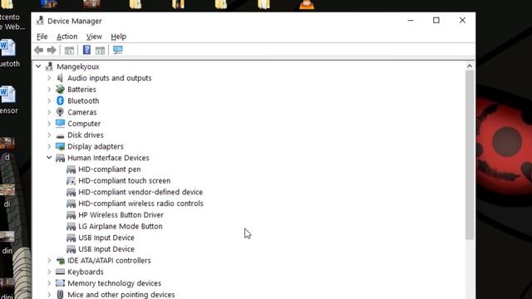Viewport: 532px width, 299px height.
Task: Expand the Disk drives category arrow
Action: coord(49,135)
